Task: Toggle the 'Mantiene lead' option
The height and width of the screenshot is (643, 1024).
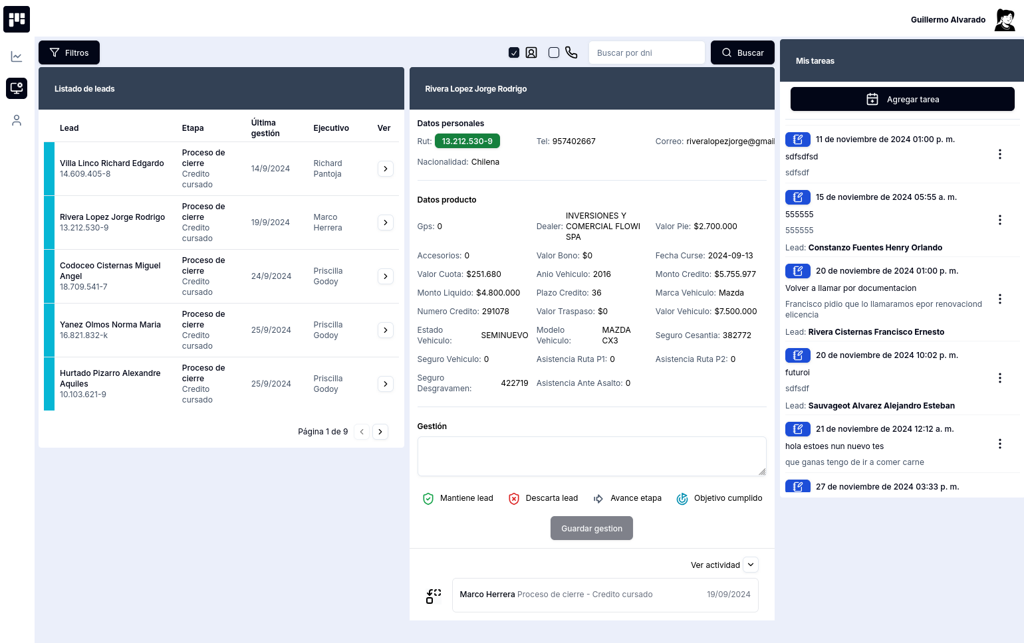Action: tap(457, 498)
